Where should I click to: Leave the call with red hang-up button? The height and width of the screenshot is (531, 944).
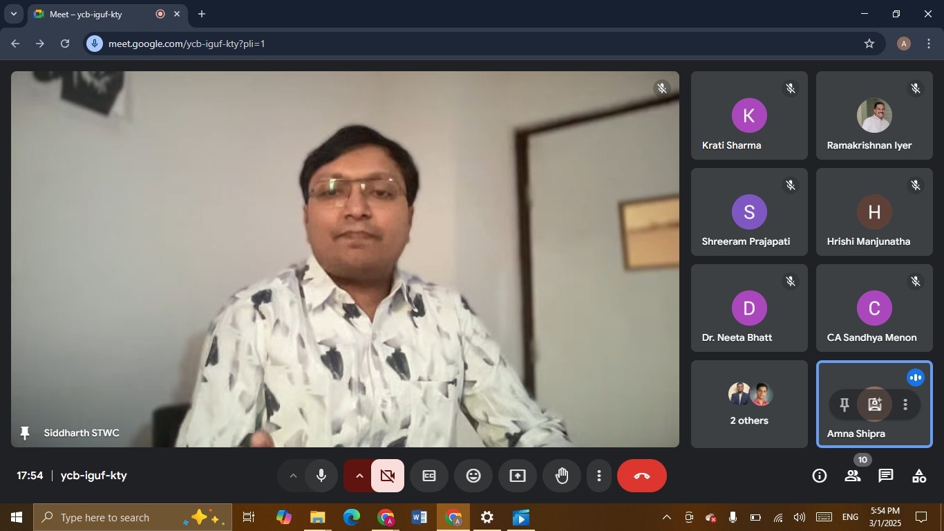(x=642, y=476)
